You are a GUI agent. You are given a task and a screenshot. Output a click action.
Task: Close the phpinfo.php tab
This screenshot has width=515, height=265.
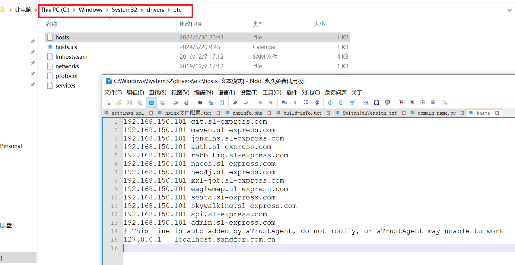pos(269,113)
